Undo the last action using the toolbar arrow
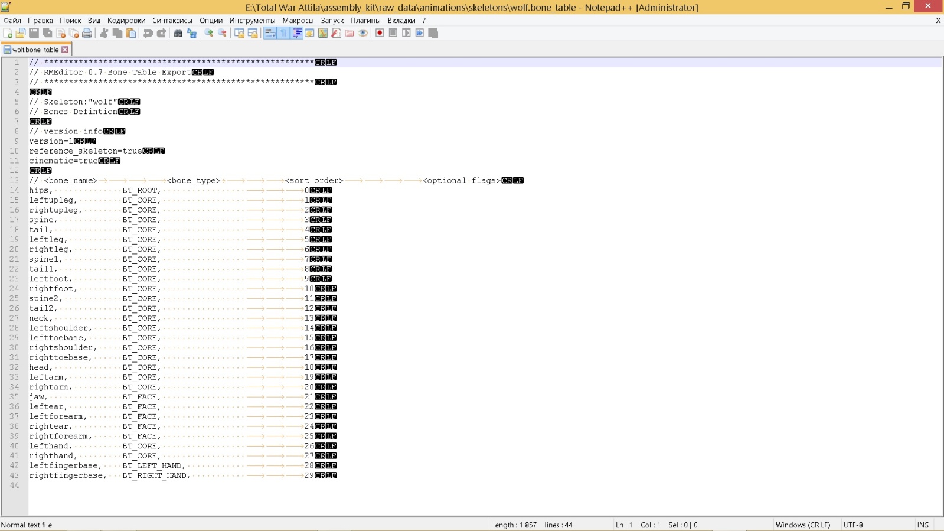The width and height of the screenshot is (944, 531). click(148, 33)
